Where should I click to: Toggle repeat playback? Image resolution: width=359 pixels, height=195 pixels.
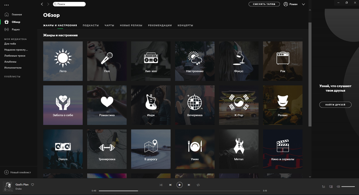click(x=198, y=185)
